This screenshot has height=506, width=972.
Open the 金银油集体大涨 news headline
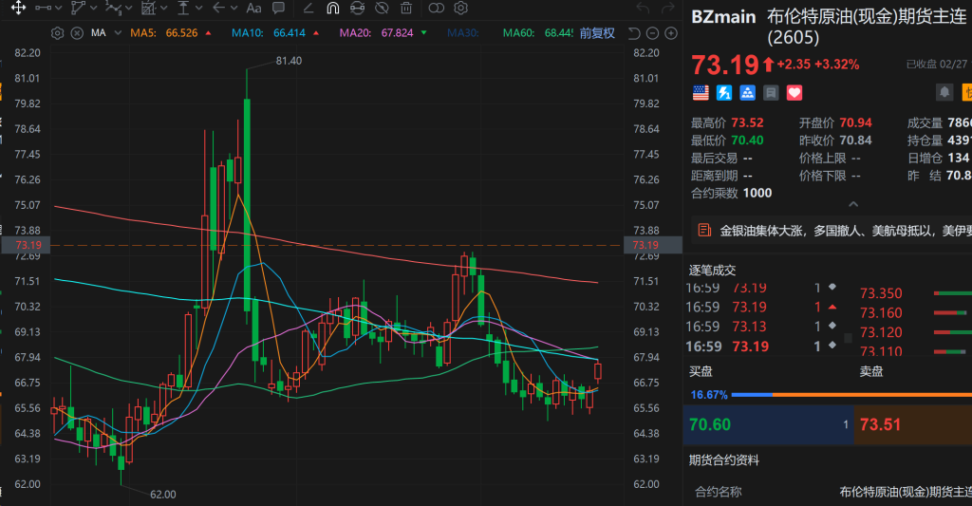(840, 231)
